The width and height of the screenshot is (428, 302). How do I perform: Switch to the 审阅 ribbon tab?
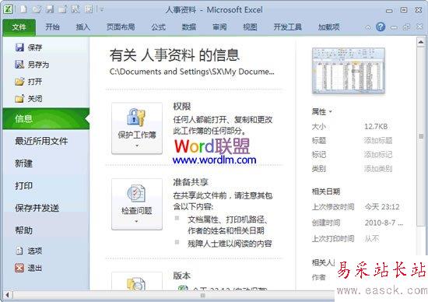[x=219, y=27]
